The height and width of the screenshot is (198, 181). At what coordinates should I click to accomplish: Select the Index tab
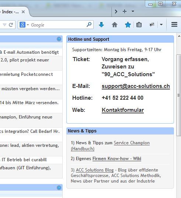click(x=10, y=12)
